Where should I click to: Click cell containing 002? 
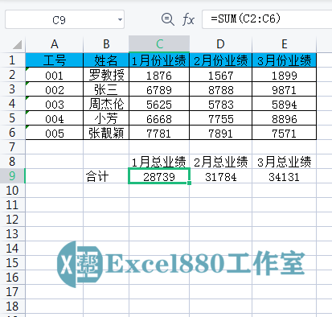55,89
